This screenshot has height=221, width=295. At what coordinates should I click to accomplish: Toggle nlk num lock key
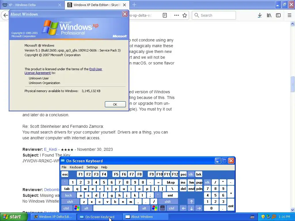tap(207, 182)
